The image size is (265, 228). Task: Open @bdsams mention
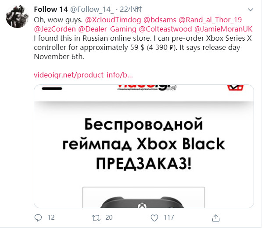point(160,20)
